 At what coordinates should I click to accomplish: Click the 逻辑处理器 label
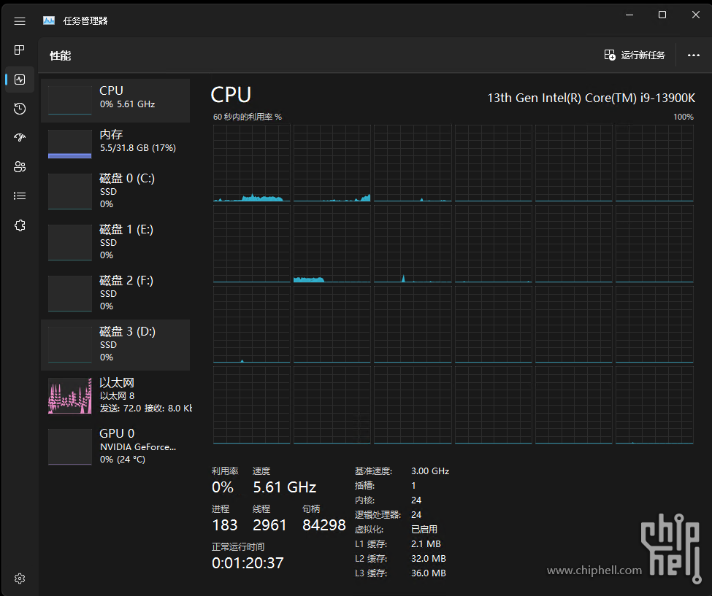378,515
